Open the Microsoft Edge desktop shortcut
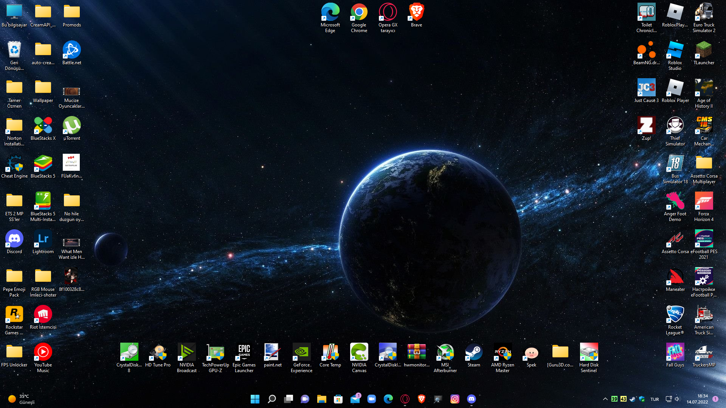 point(330,18)
